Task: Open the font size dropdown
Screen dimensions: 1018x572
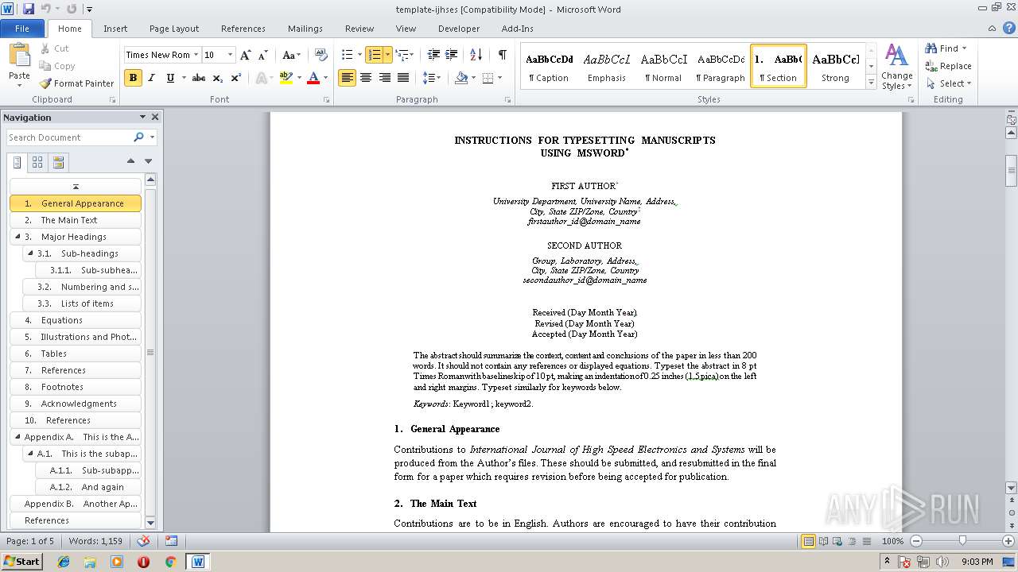Action: point(231,56)
